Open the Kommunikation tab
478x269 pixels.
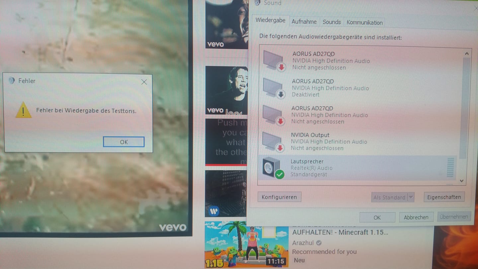[x=364, y=22]
